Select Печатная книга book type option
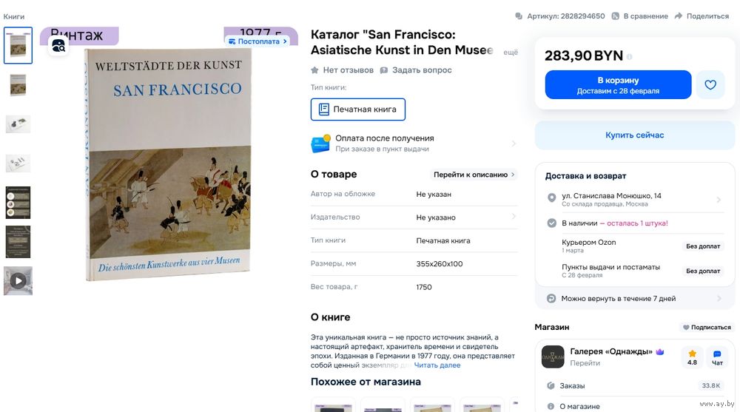740x412 pixels. (357, 109)
